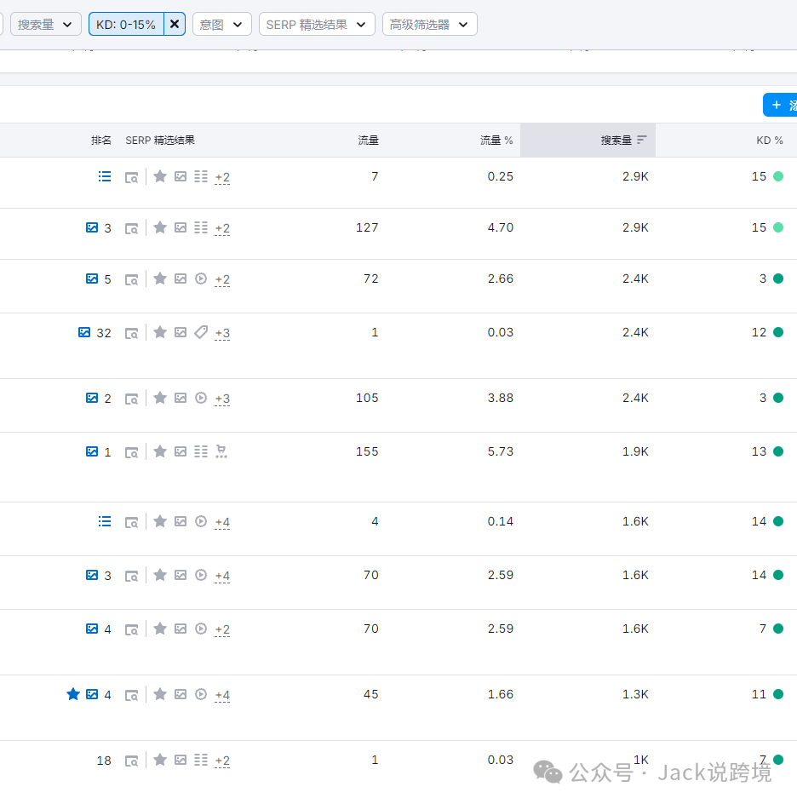Viewport: 797px width, 804px height.
Task: Click image icon in traffic 7 row
Action: (181, 176)
